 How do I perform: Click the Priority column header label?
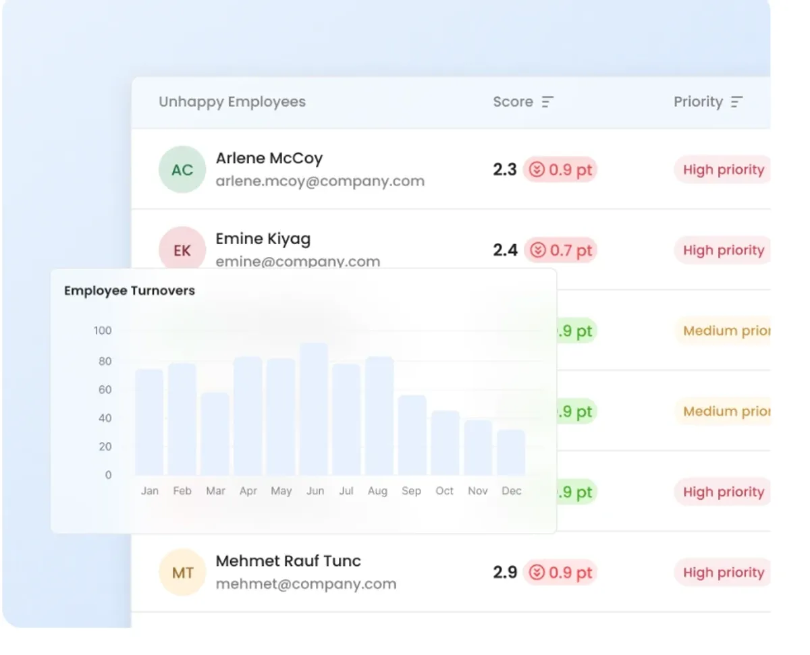pyautogui.click(x=698, y=102)
